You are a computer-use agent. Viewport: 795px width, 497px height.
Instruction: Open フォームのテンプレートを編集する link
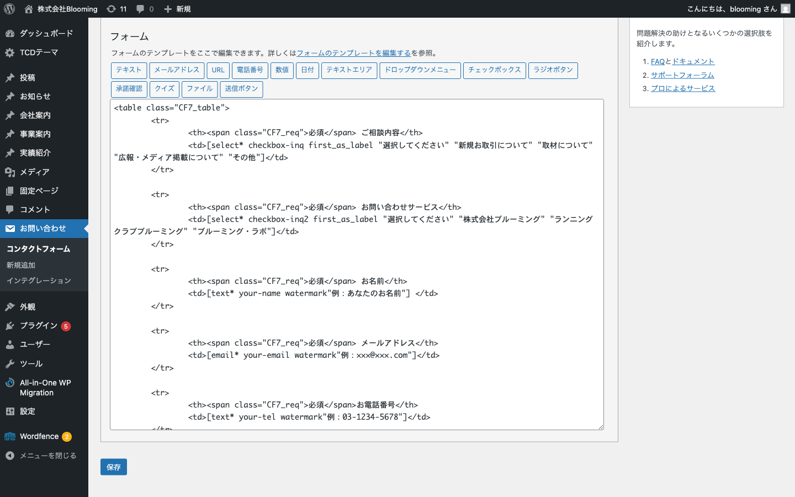pos(354,53)
